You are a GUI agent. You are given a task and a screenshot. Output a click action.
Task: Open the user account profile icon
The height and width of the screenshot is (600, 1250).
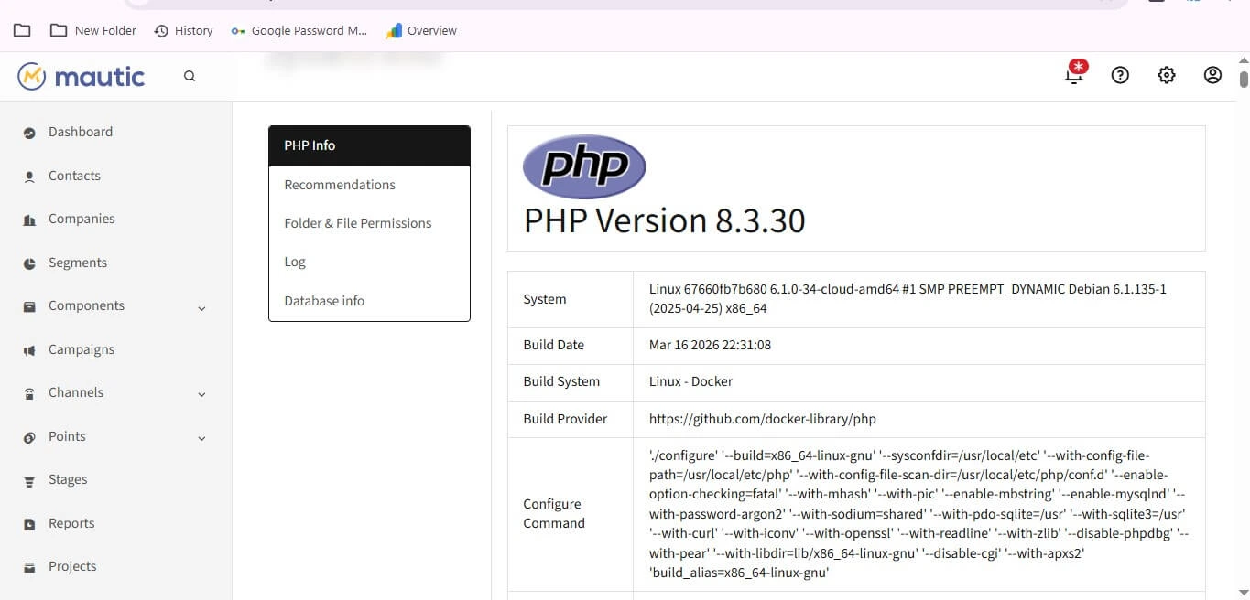point(1212,75)
